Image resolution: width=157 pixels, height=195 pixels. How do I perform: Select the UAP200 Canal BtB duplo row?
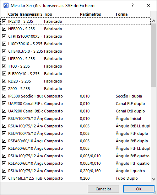(x=76, y=111)
